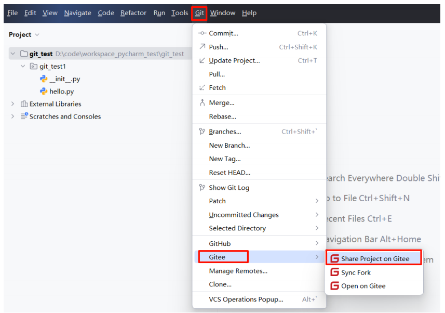Open the Window menu
This screenshot has width=445, height=313.
coord(223,13)
